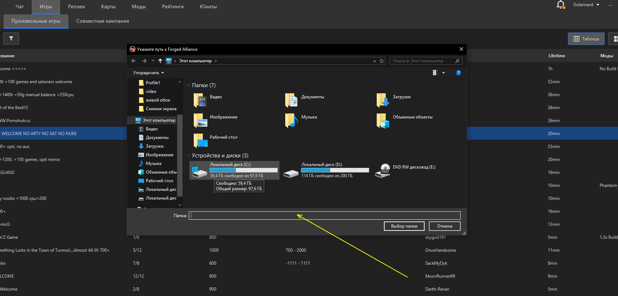Select host SackMyDyk in game list
The width and height of the screenshot is (618, 296).
pos(436,263)
